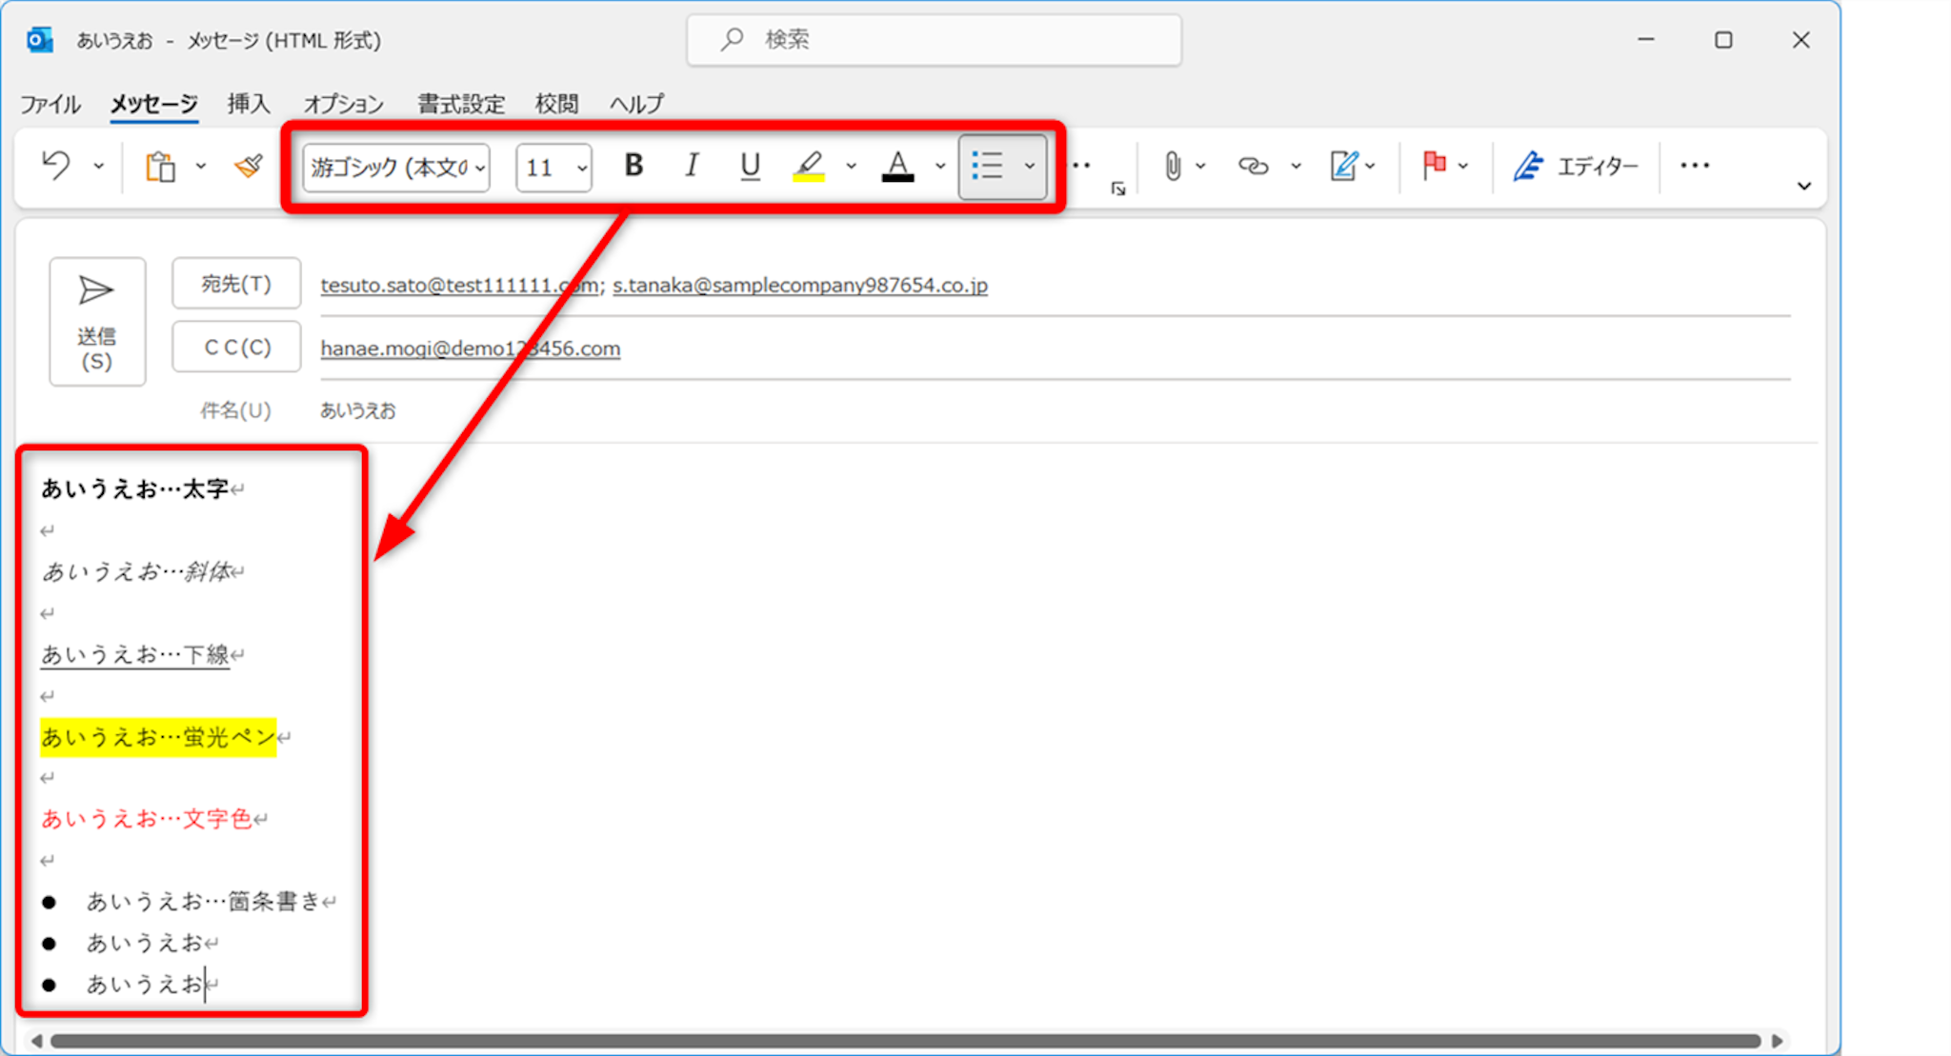This screenshot has height=1056, width=1951.
Task: Toggle Underline formatting button
Action: coord(750,167)
